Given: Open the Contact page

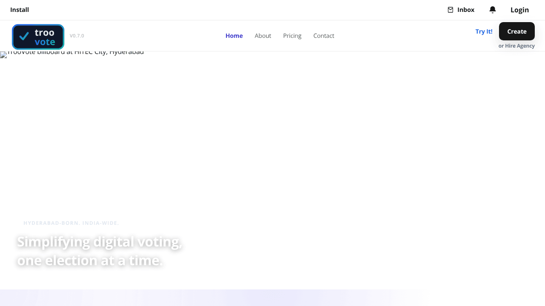Looking at the screenshot, I should 324,36.
